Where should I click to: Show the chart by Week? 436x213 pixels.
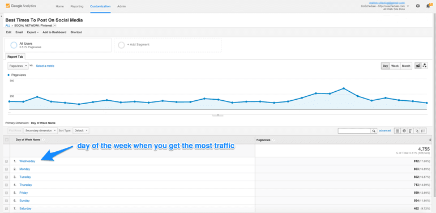395,66
